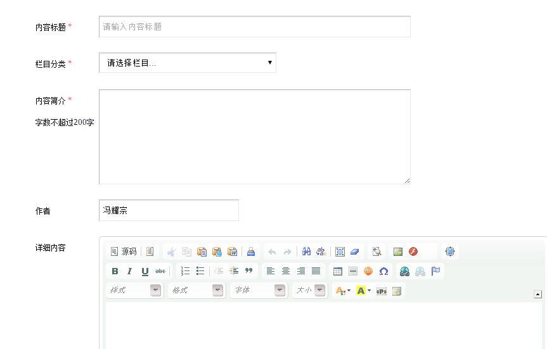Open the 字体 font dropdown
Viewport: 547px width, 349px height.
[x=259, y=291]
